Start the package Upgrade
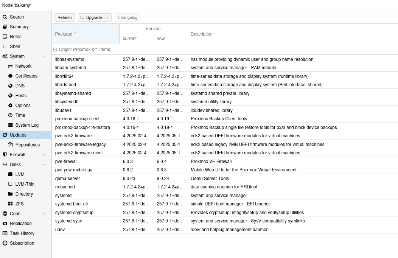This screenshot has height=258, width=398. 91,17
